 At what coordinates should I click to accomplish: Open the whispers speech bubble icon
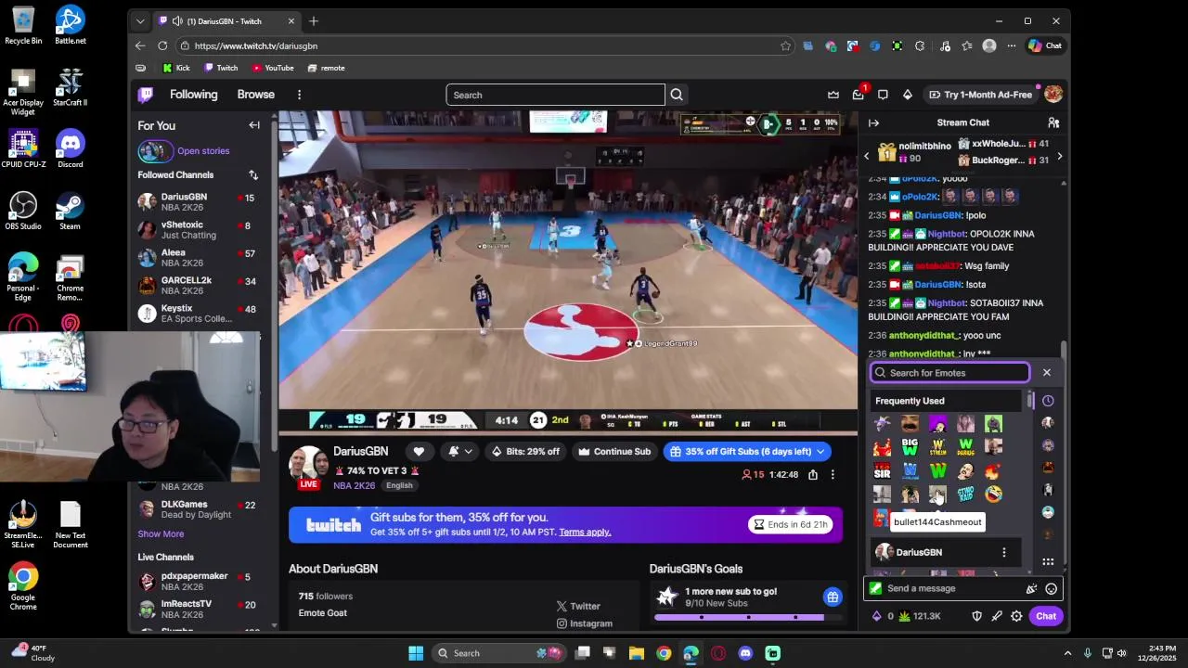(x=883, y=95)
